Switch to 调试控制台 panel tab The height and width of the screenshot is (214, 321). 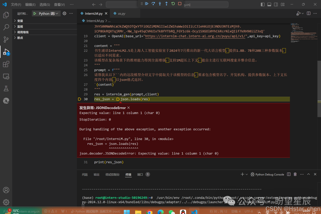click(113, 174)
